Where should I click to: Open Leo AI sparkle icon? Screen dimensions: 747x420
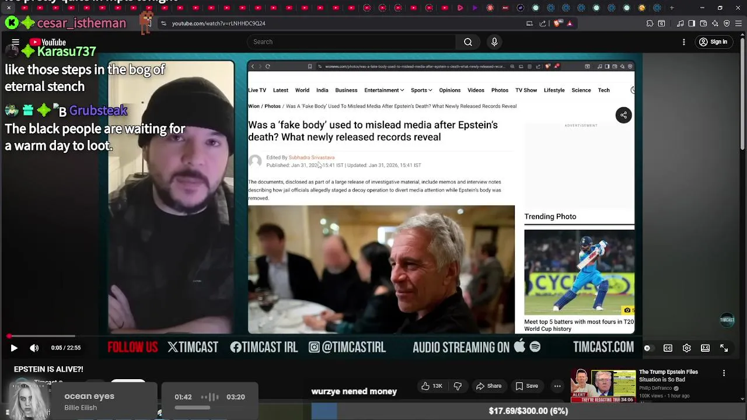click(715, 23)
